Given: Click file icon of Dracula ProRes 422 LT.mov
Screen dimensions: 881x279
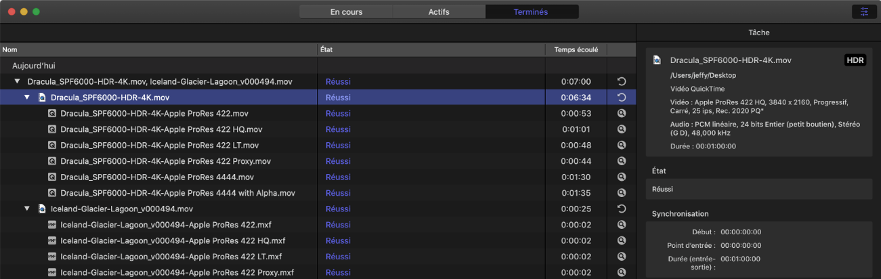Looking at the screenshot, I should tap(52, 145).
